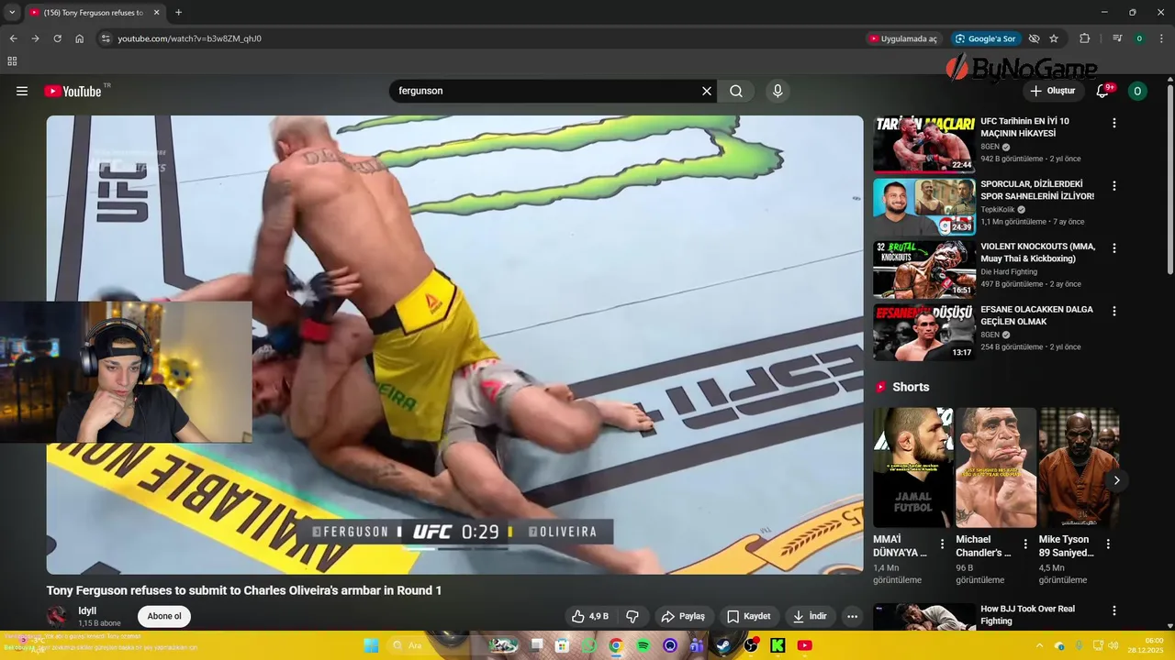Show next Shorts with arrow chevron

1116,479
